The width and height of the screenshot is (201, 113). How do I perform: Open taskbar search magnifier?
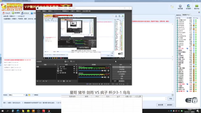click(x=8, y=111)
